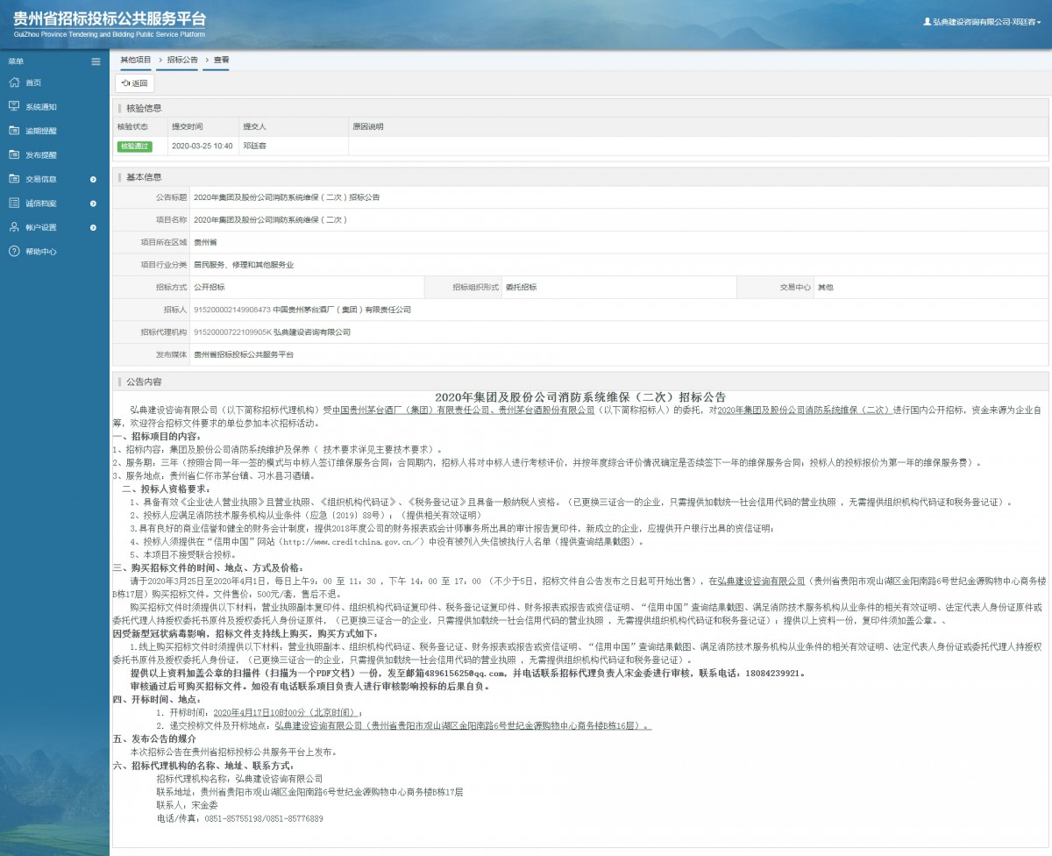This screenshot has width=1052, height=856.
Task: Go to 招标公告 breadcrumb
Action: [182, 60]
